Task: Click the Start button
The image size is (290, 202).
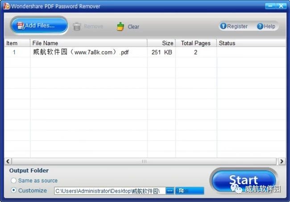Action: coord(244,180)
